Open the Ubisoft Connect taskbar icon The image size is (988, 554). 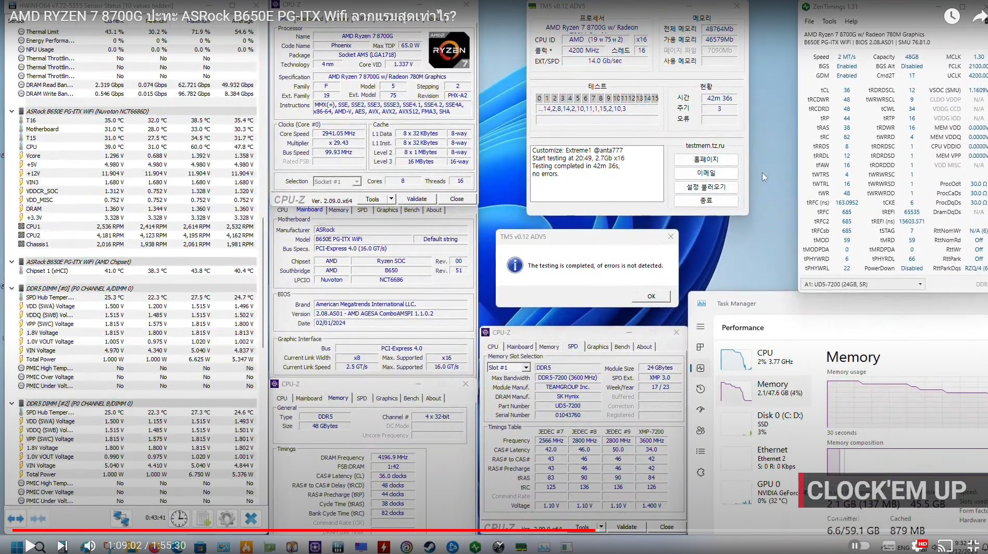(x=407, y=547)
